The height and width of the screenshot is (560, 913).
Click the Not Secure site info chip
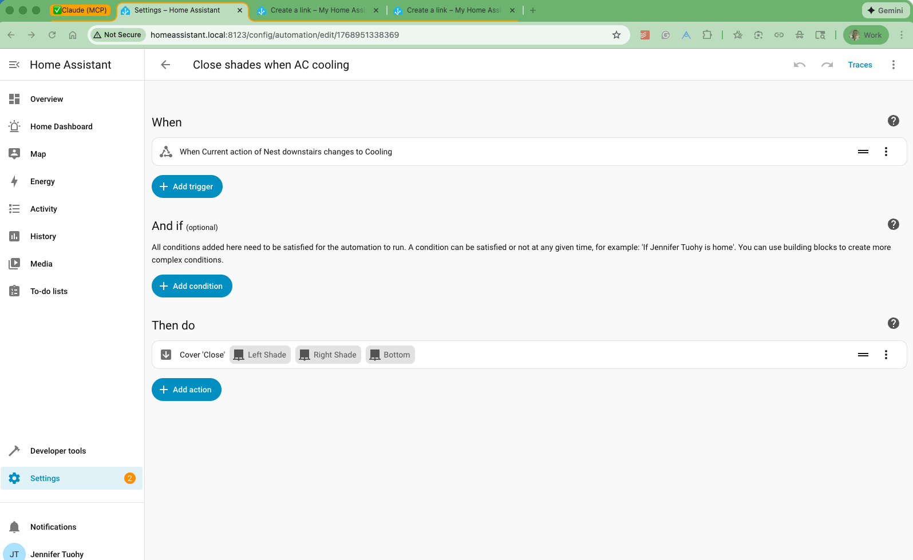click(117, 35)
